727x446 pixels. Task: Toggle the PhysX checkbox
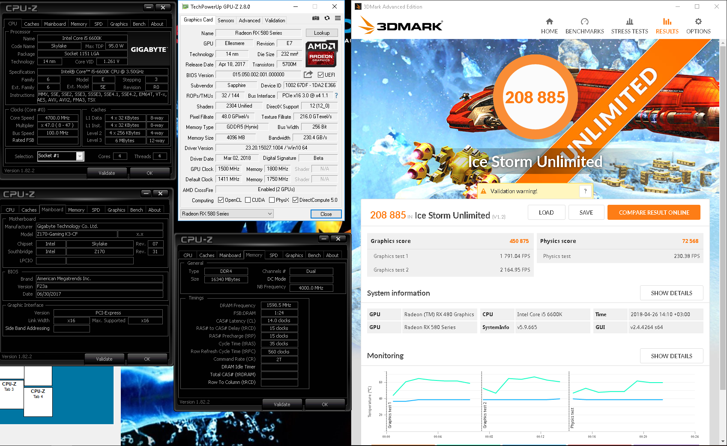click(x=272, y=200)
